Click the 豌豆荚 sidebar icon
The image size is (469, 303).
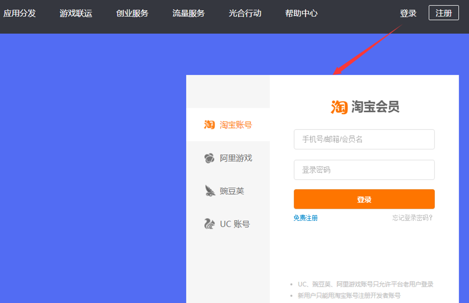click(x=209, y=191)
